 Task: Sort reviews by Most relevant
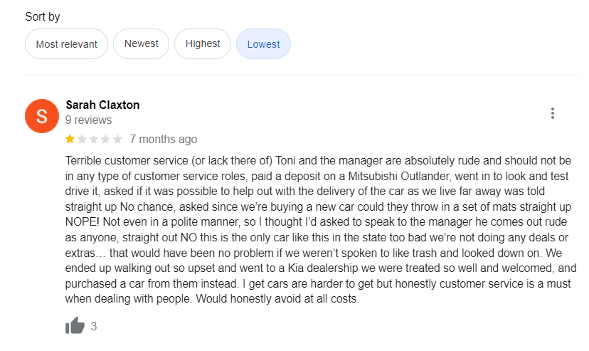coord(66,44)
